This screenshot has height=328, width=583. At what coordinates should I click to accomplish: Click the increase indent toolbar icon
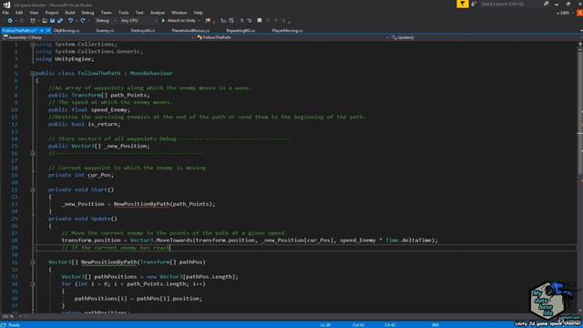(231, 20)
